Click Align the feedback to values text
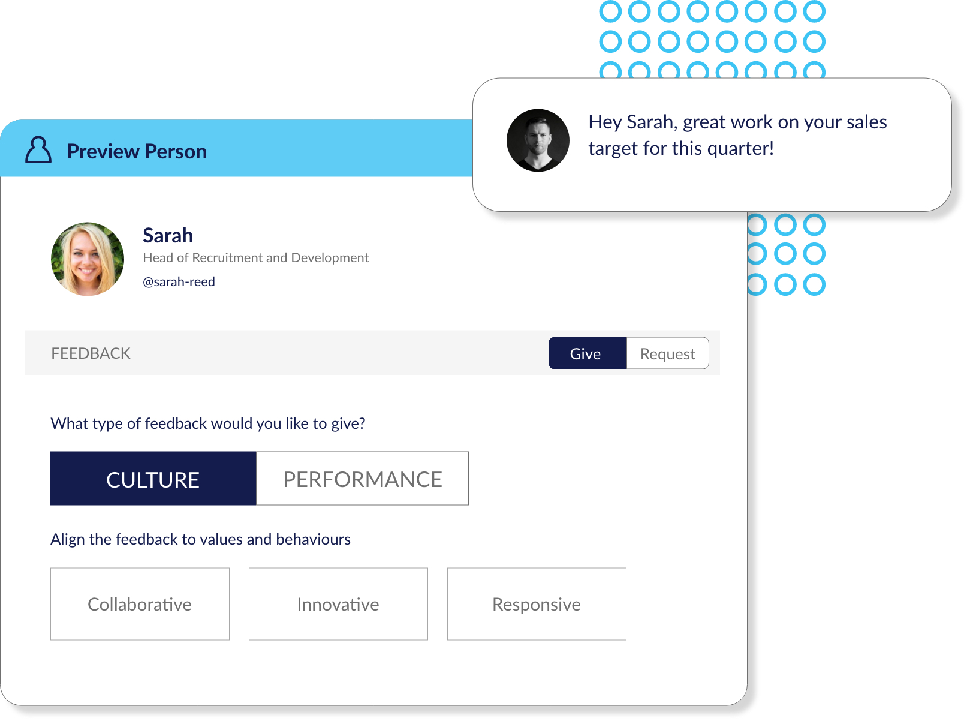Image resolution: width=967 pixels, height=721 pixels. pyautogui.click(x=200, y=540)
